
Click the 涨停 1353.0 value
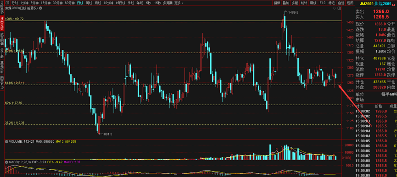point(380,75)
